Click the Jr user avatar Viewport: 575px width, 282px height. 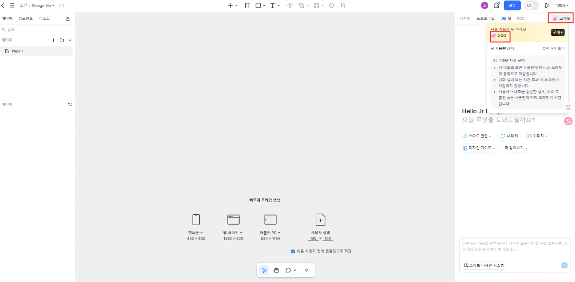485,5
